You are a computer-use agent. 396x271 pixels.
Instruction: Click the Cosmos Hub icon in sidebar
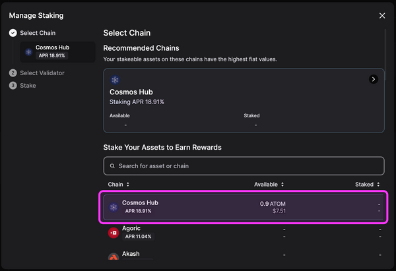pos(28,51)
